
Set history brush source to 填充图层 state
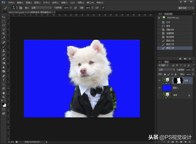(x=159, y=37)
